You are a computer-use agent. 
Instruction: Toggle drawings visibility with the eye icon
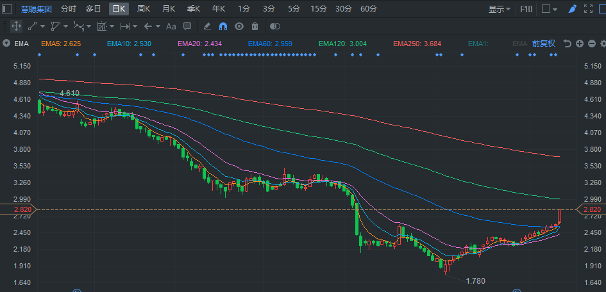tap(239, 26)
